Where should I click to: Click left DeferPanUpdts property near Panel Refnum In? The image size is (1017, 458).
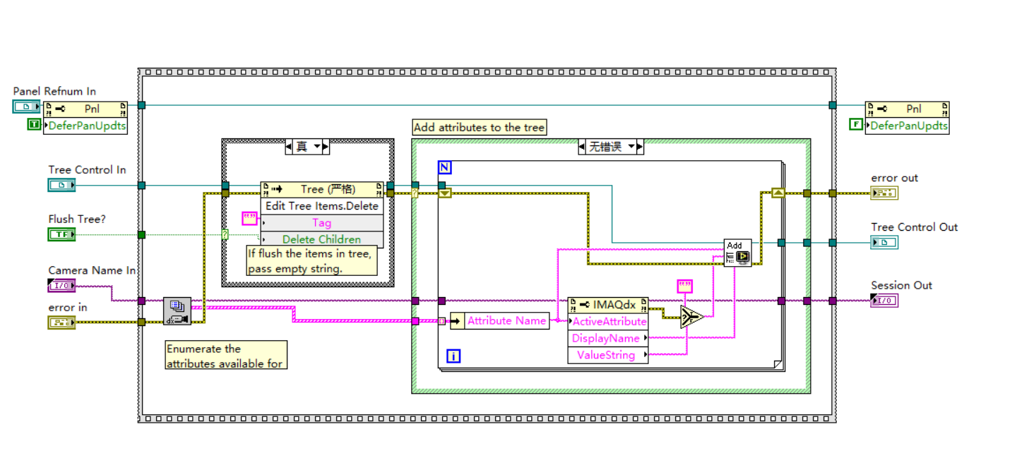click(x=85, y=126)
